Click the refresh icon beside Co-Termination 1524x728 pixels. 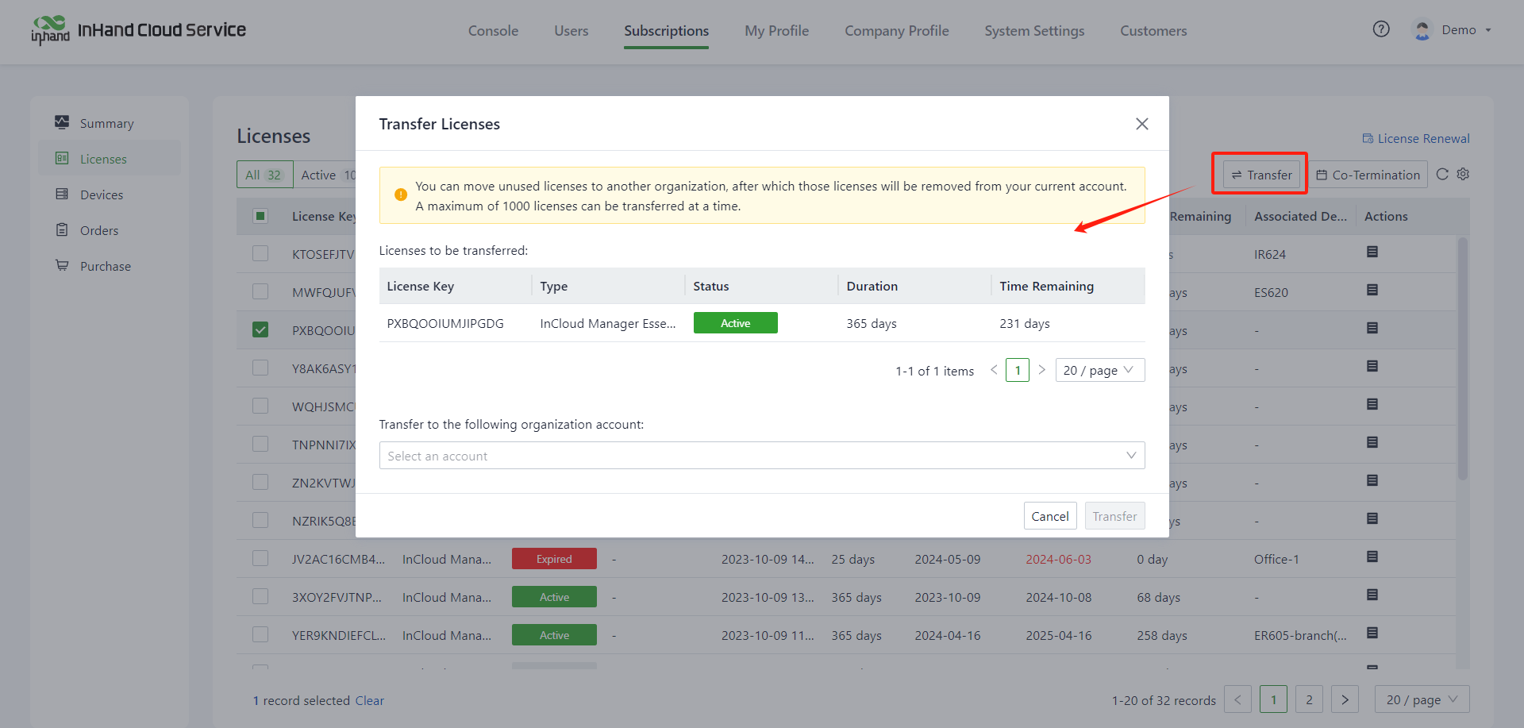pyautogui.click(x=1442, y=175)
